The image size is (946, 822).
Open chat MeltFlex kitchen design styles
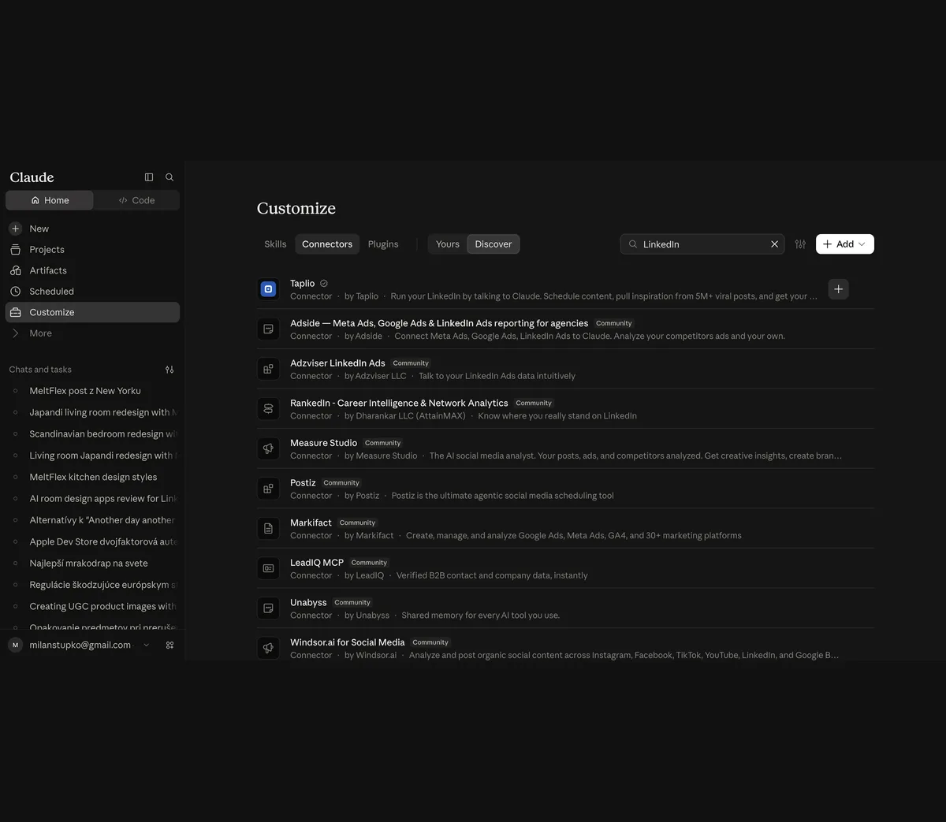click(x=92, y=477)
